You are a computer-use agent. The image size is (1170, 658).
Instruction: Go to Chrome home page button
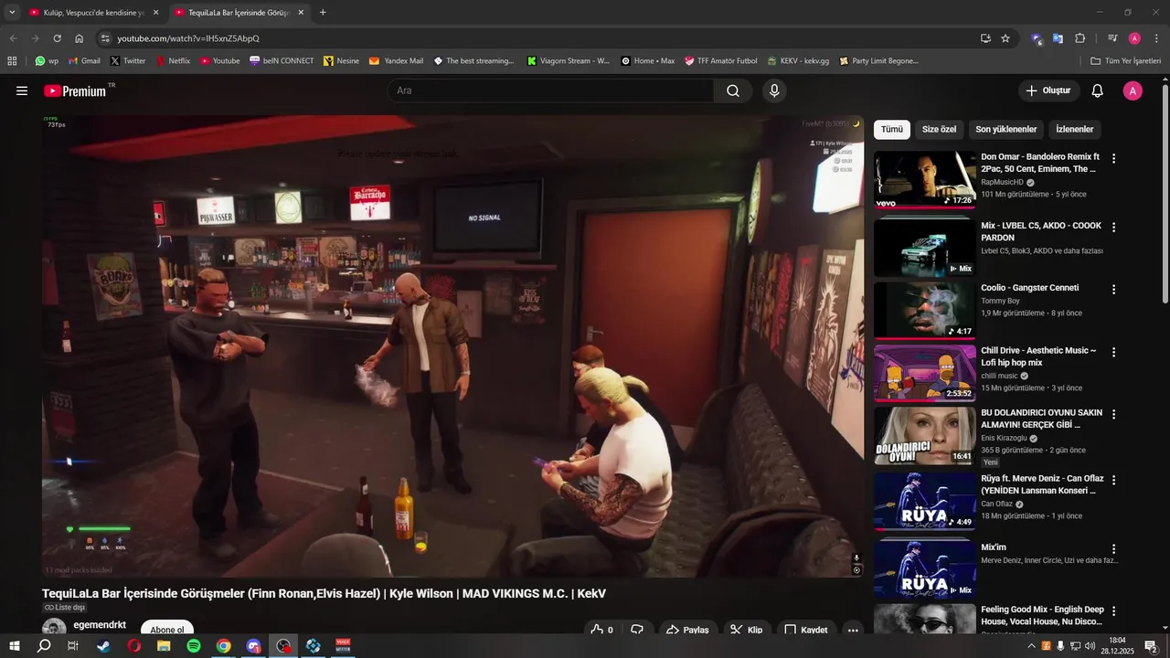pyautogui.click(x=80, y=38)
